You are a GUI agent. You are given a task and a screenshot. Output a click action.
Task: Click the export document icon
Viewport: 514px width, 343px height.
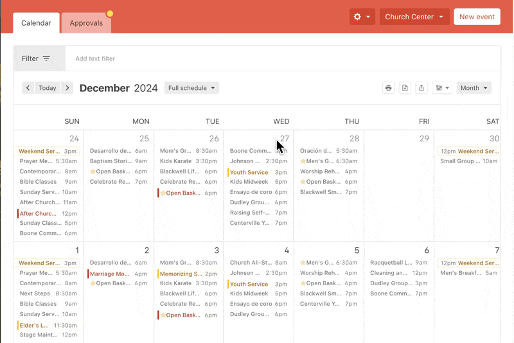[405, 88]
